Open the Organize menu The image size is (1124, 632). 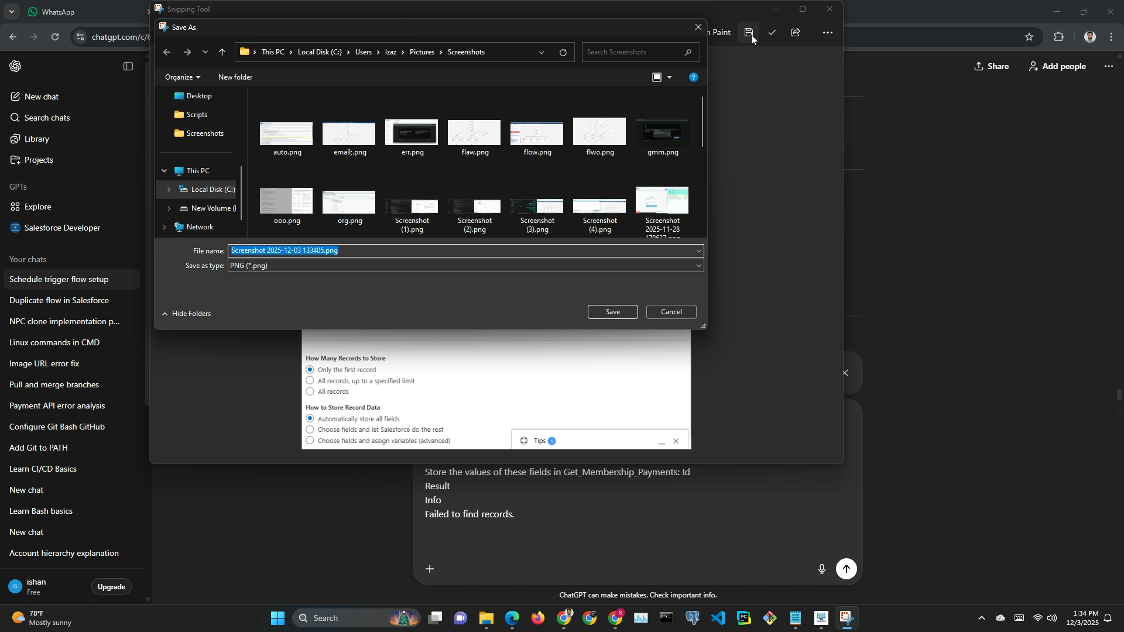click(x=183, y=77)
